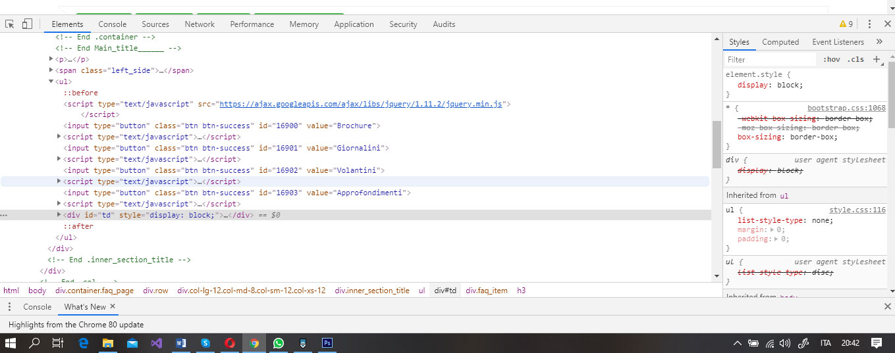Expand the script node below the Volantini input
This screenshot has height=353, width=895.
59,181
